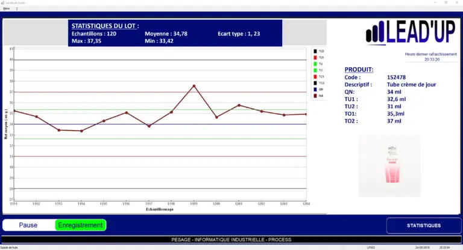Click the TO1 red legend swatch

pos(315,76)
